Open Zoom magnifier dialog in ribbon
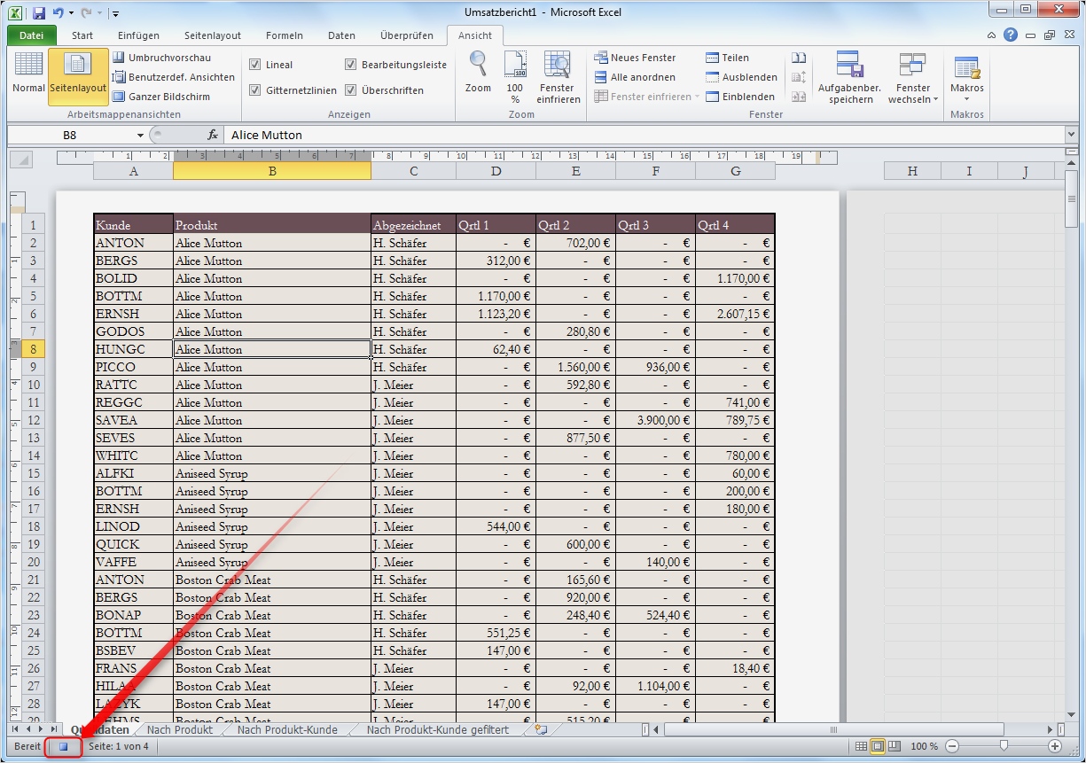This screenshot has height=763, width=1086. [478, 66]
